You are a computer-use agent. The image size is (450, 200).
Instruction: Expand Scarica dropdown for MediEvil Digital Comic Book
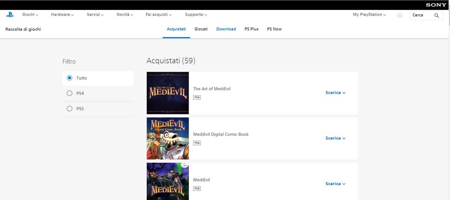coord(335,138)
